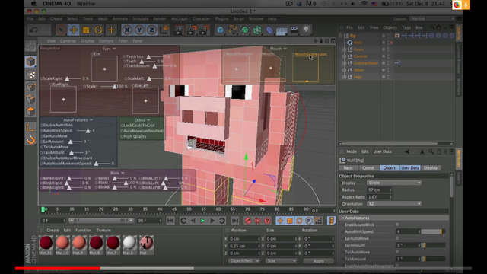The height and width of the screenshot is (274, 487).
Task: Click the Record Active Objects button
Action: pyautogui.click(x=248, y=221)
